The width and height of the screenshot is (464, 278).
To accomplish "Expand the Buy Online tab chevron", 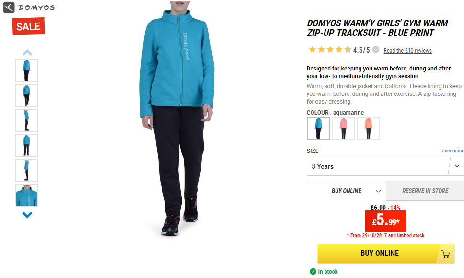I will coord(378,191).
